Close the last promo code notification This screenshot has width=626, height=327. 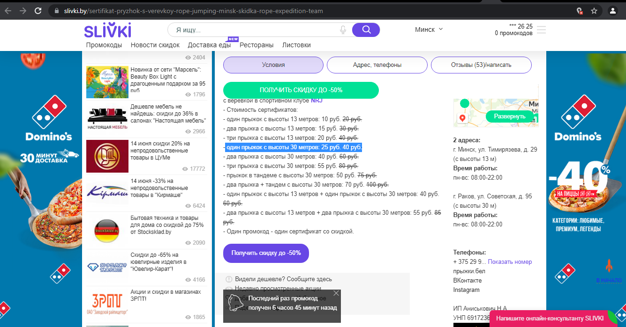pyautogui.click(x=336, y=293)
